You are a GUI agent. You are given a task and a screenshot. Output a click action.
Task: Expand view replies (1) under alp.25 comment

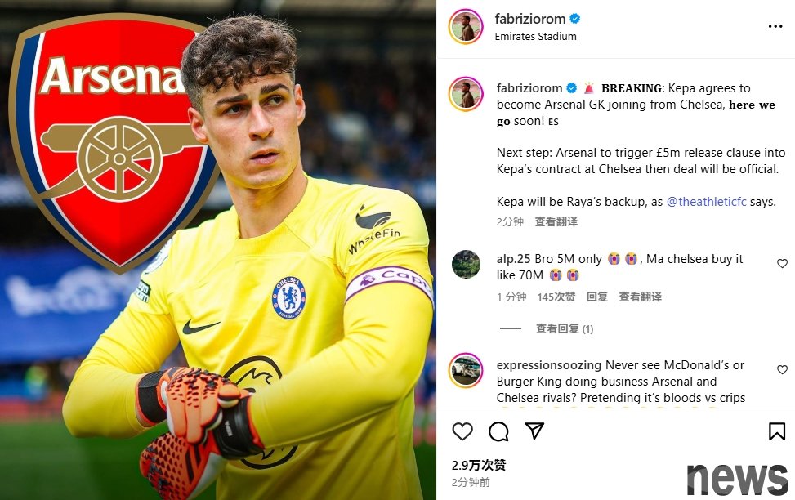tap(565, 328)
